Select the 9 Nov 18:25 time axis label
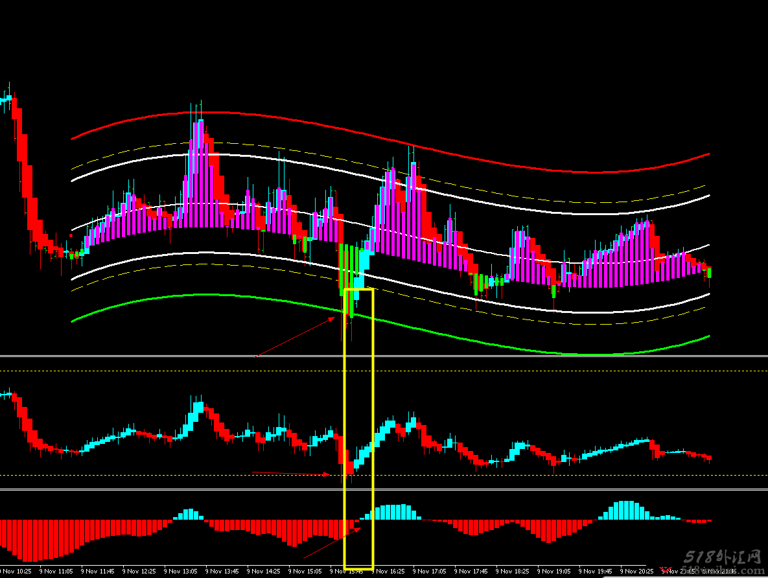The width and height of the screenshot is (768, 578). tap(514, 572)
